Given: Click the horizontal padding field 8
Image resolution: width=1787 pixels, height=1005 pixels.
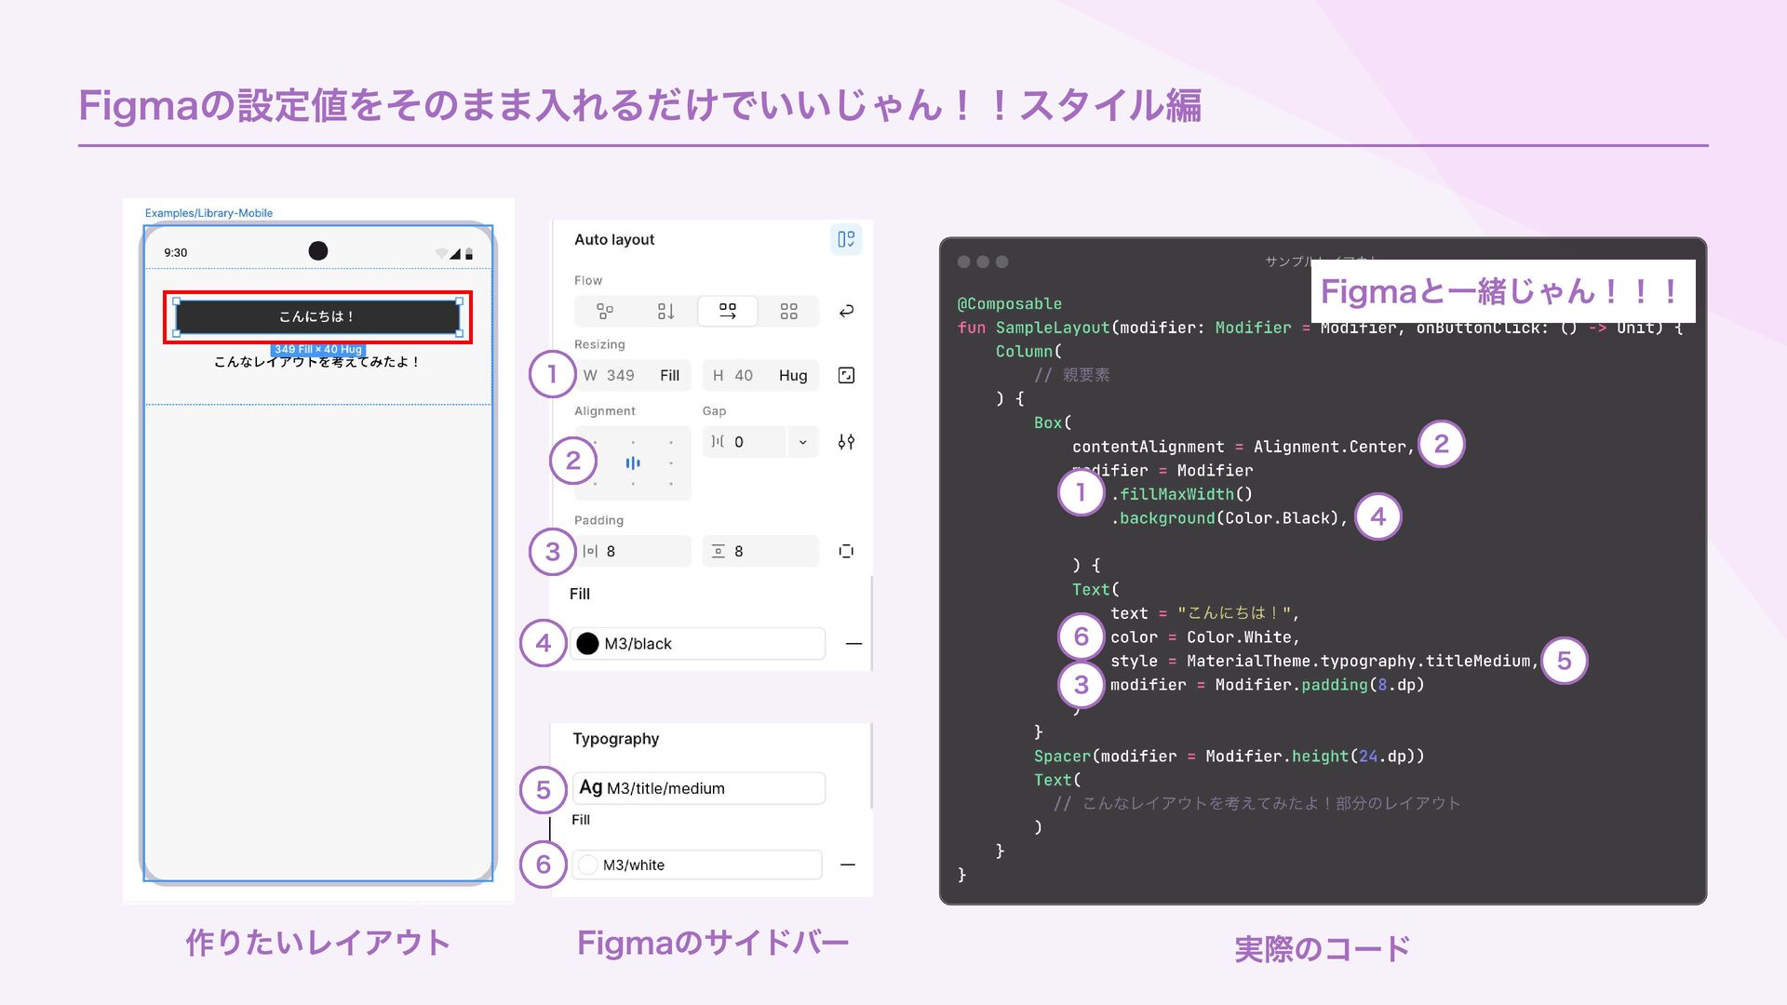Looking at the screenshot, I should click(633, 551).
